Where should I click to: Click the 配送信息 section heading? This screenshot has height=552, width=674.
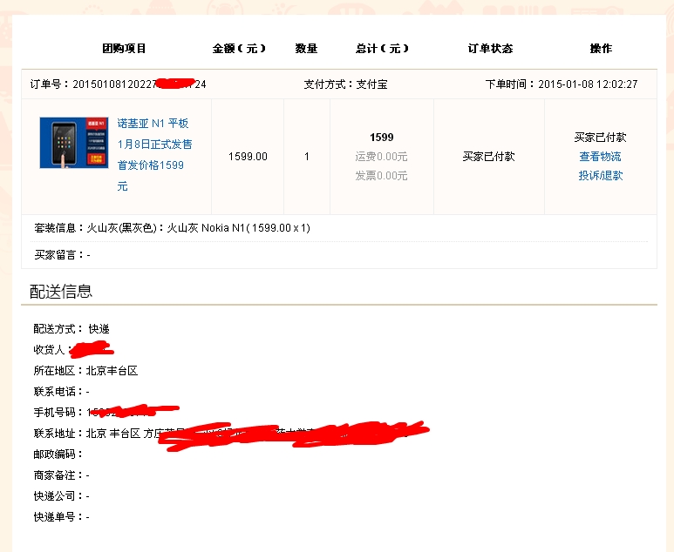[61, 292]
